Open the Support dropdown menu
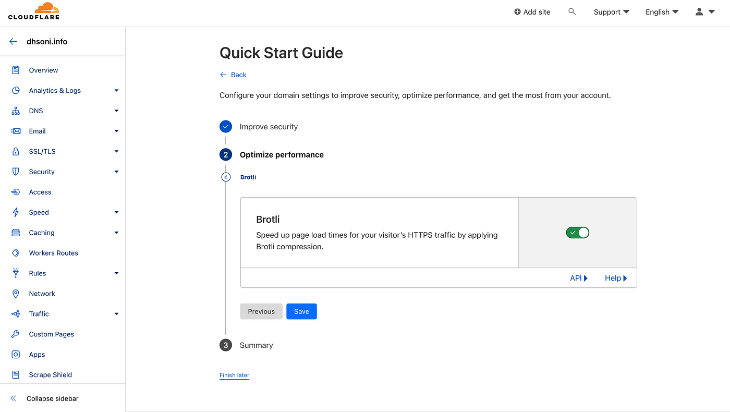This screenshot has width=730, height=412. [612, 12]
